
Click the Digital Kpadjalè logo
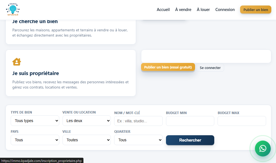pos(13,10)
